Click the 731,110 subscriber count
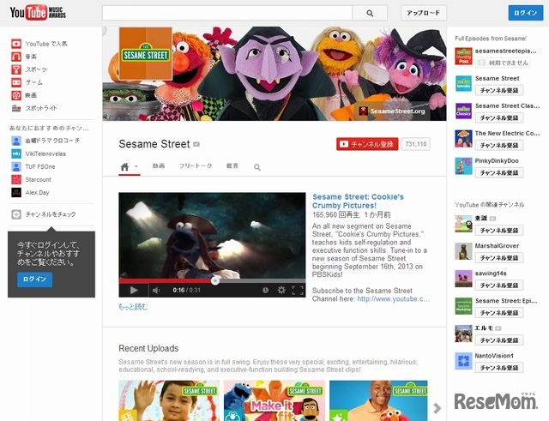Screen dimensions: 549x421 pyautogui.click(x=415, y=144)
